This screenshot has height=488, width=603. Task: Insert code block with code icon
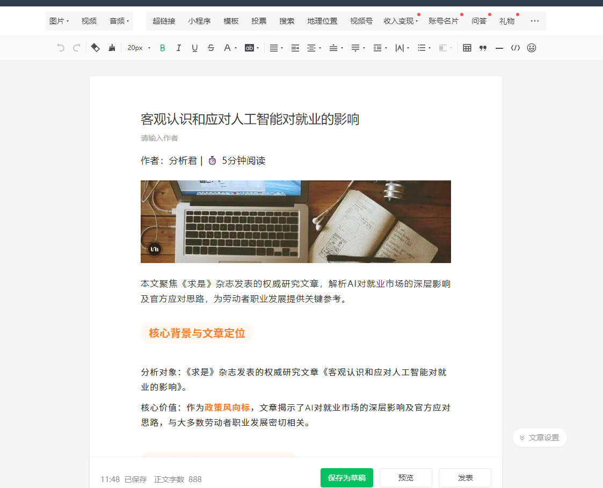515,48
